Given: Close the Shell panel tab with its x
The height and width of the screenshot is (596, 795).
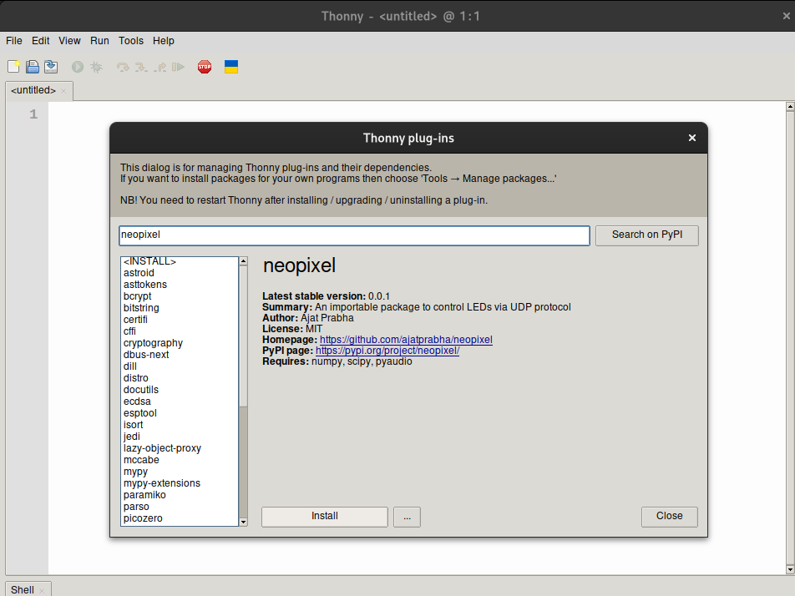Looking at the screenshot, I should pyautogui.click(x=42, y=591).
